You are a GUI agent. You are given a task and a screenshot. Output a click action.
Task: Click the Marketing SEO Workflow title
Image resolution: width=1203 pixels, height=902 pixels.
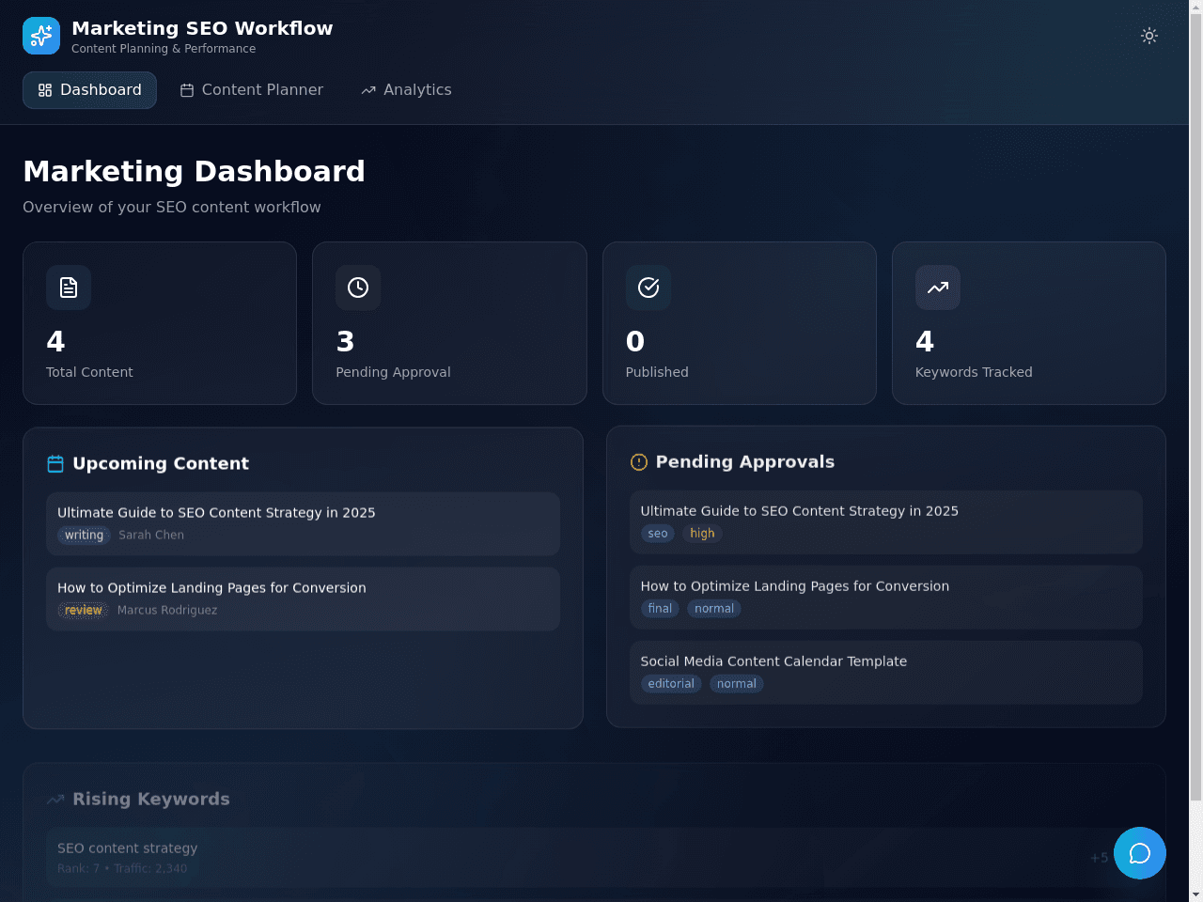coord(202,28)
